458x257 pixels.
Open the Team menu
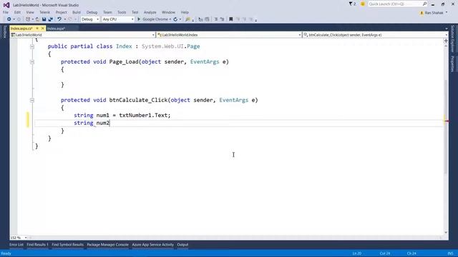point(107,12)
